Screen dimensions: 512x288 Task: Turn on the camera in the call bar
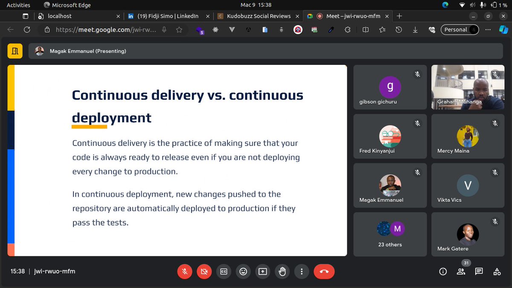(x=204, y=271)
